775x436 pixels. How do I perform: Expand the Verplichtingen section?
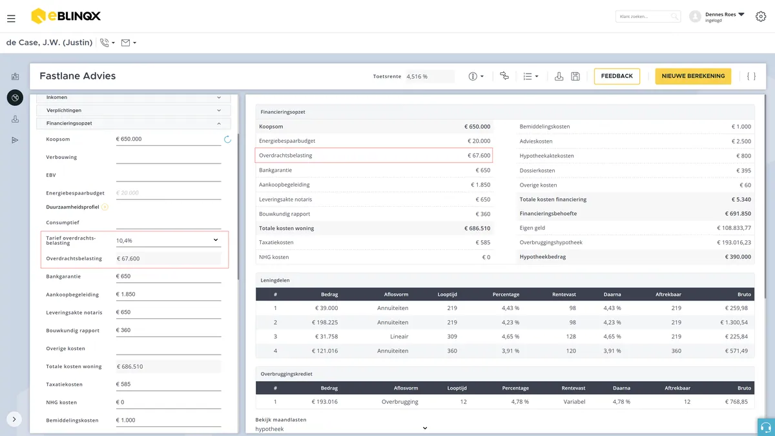133,110
